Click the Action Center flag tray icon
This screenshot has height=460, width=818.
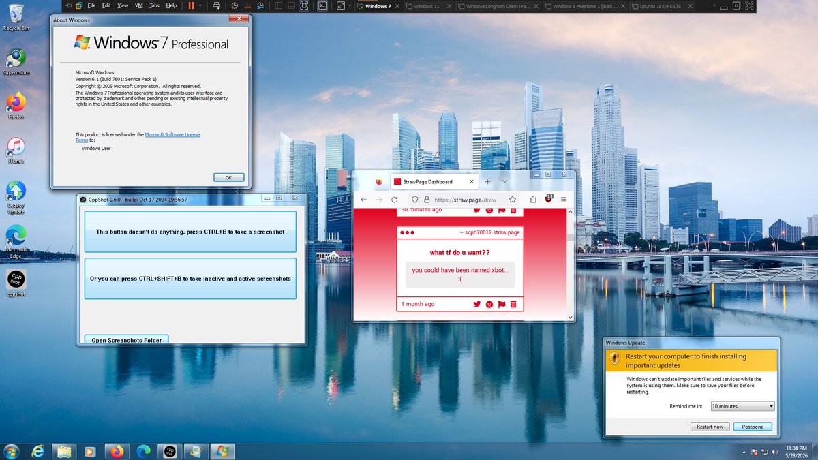(x=754, y=452)
